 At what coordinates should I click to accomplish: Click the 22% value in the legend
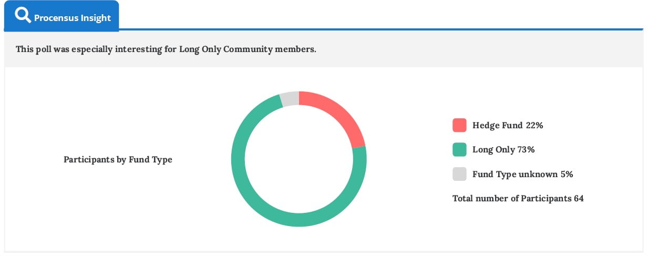tap(534, 125)
